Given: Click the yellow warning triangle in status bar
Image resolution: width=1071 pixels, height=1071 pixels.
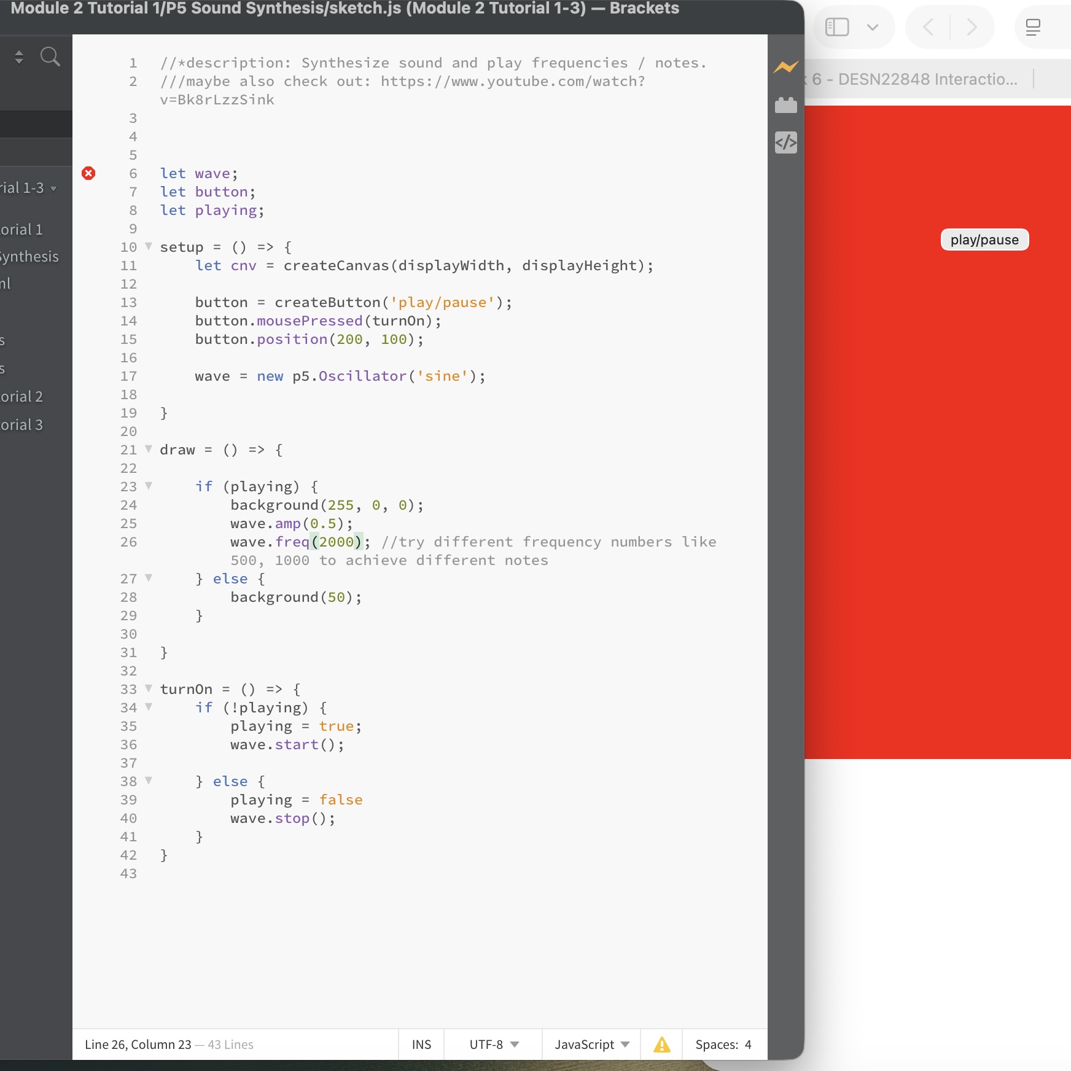Looking at the screenshot, I should [661, 1045].
